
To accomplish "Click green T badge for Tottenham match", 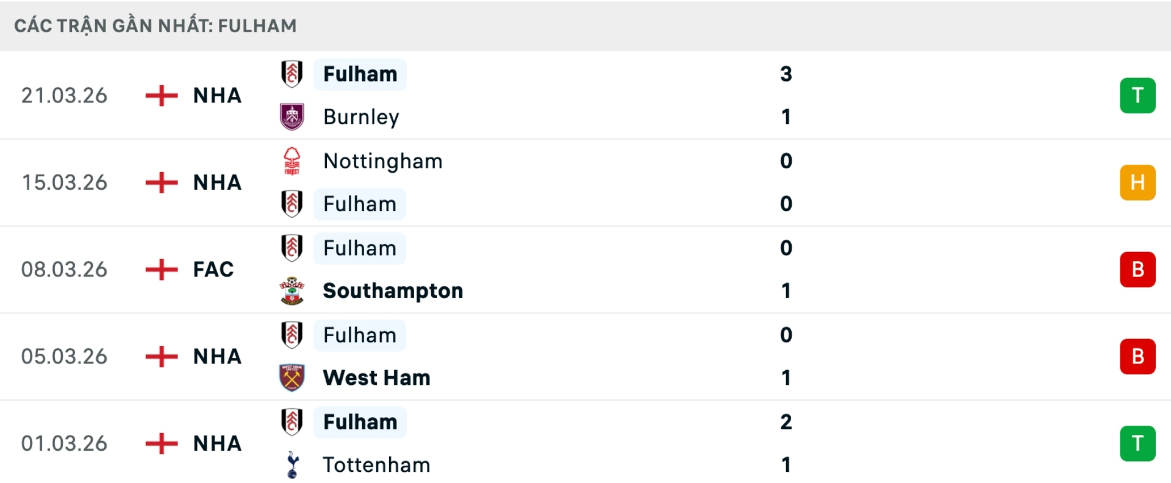I will point(1137,443).
